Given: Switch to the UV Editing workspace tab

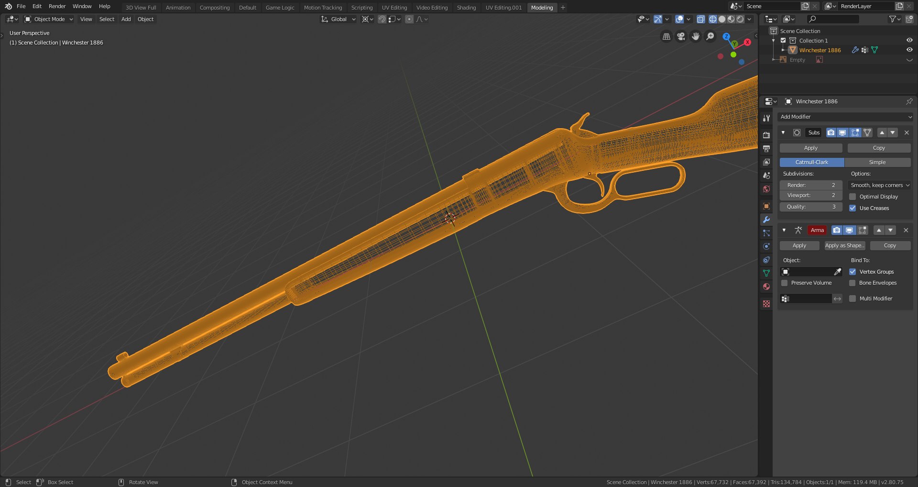Looking at the screenshot, I should (394, 8).
